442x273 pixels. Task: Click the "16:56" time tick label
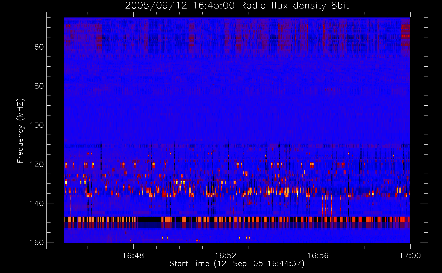click(x=318, y=256)
